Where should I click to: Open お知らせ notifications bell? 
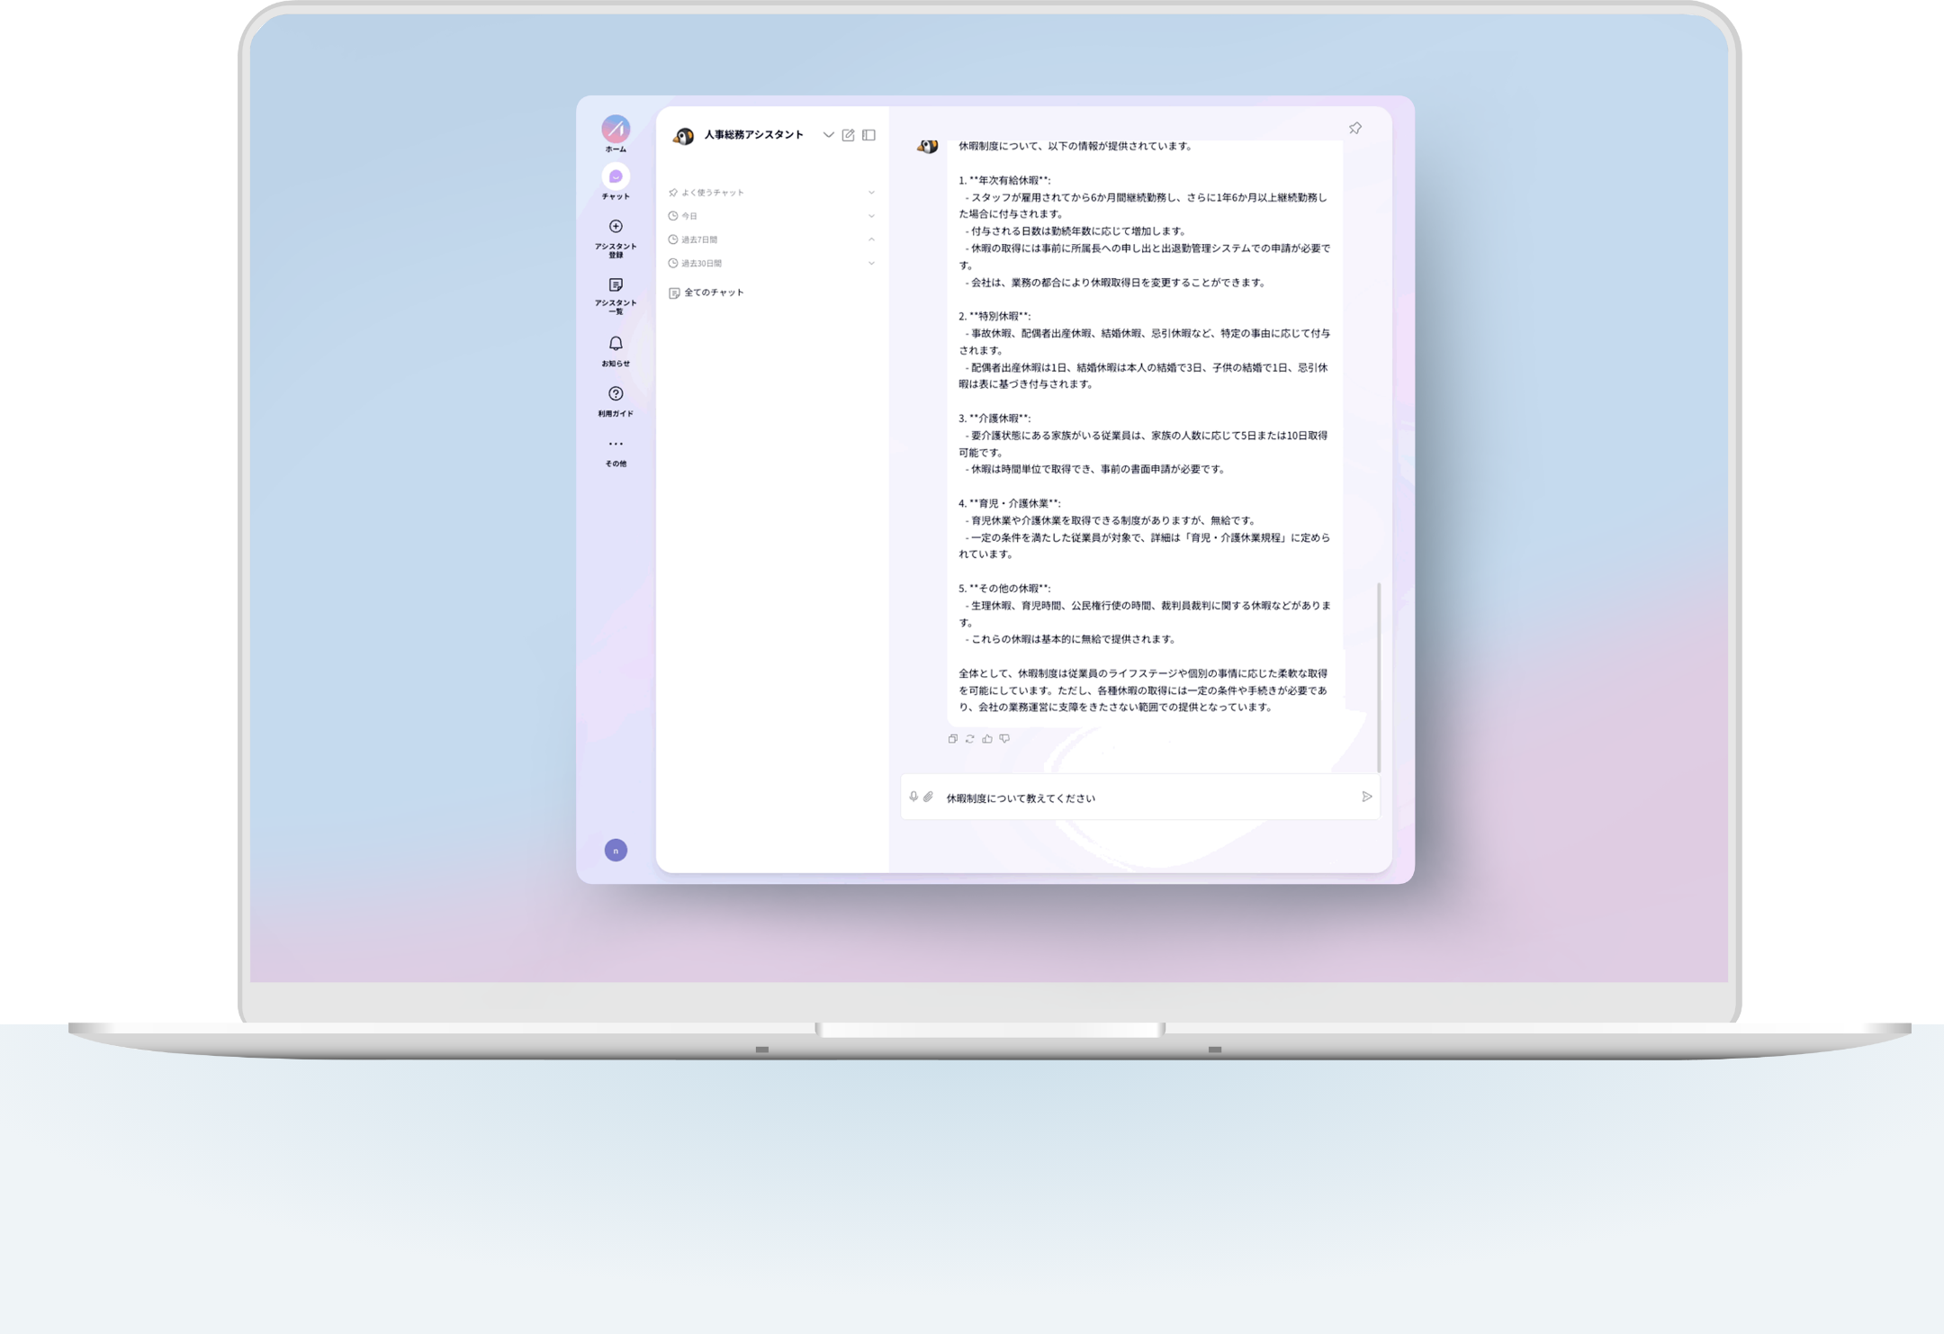click(616, 344)
